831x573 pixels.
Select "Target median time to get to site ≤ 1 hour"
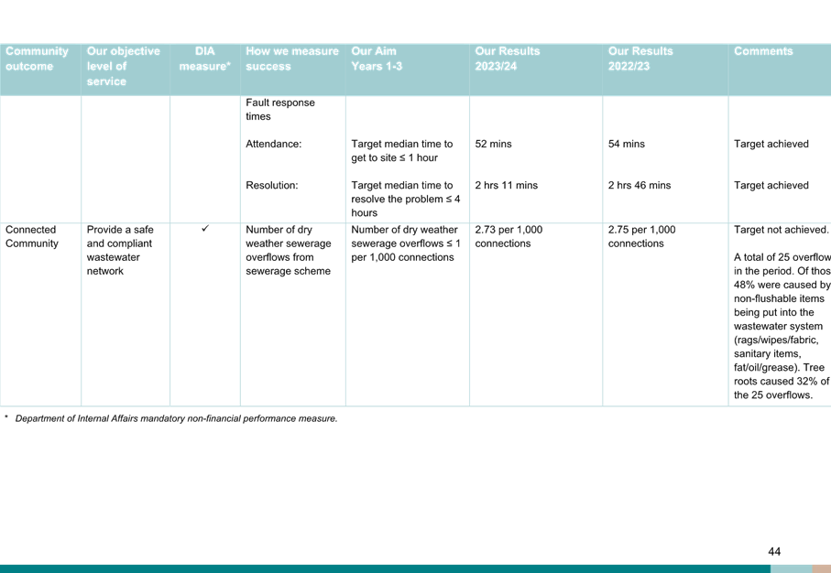[x=401, y=151]
